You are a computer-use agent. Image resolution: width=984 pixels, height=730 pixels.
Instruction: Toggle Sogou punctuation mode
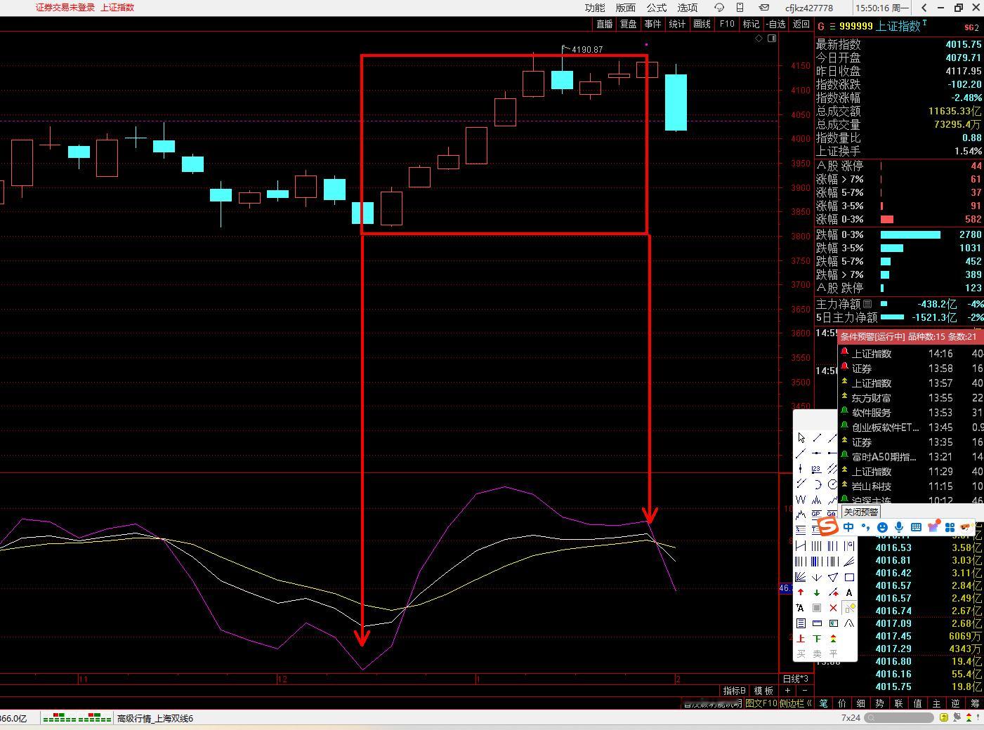(865, 527)
